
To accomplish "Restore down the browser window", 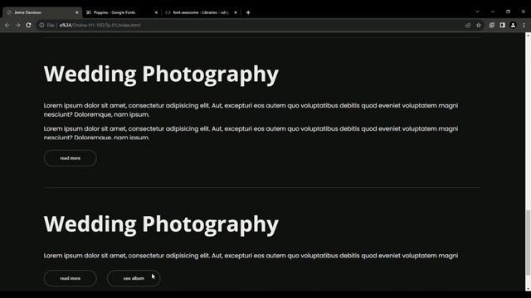I will pos(508,12).
